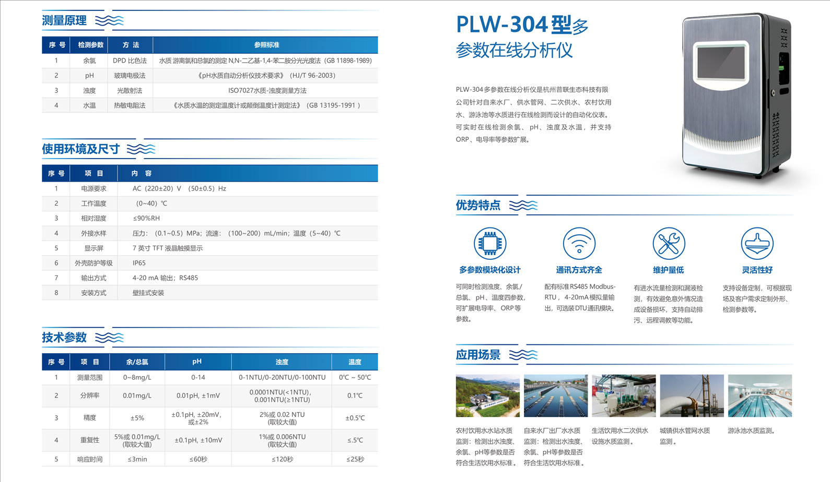This screenshot has height=482, width=830.
Task: Click the waterworks treatment pool photo
Action: pos(556,395)
